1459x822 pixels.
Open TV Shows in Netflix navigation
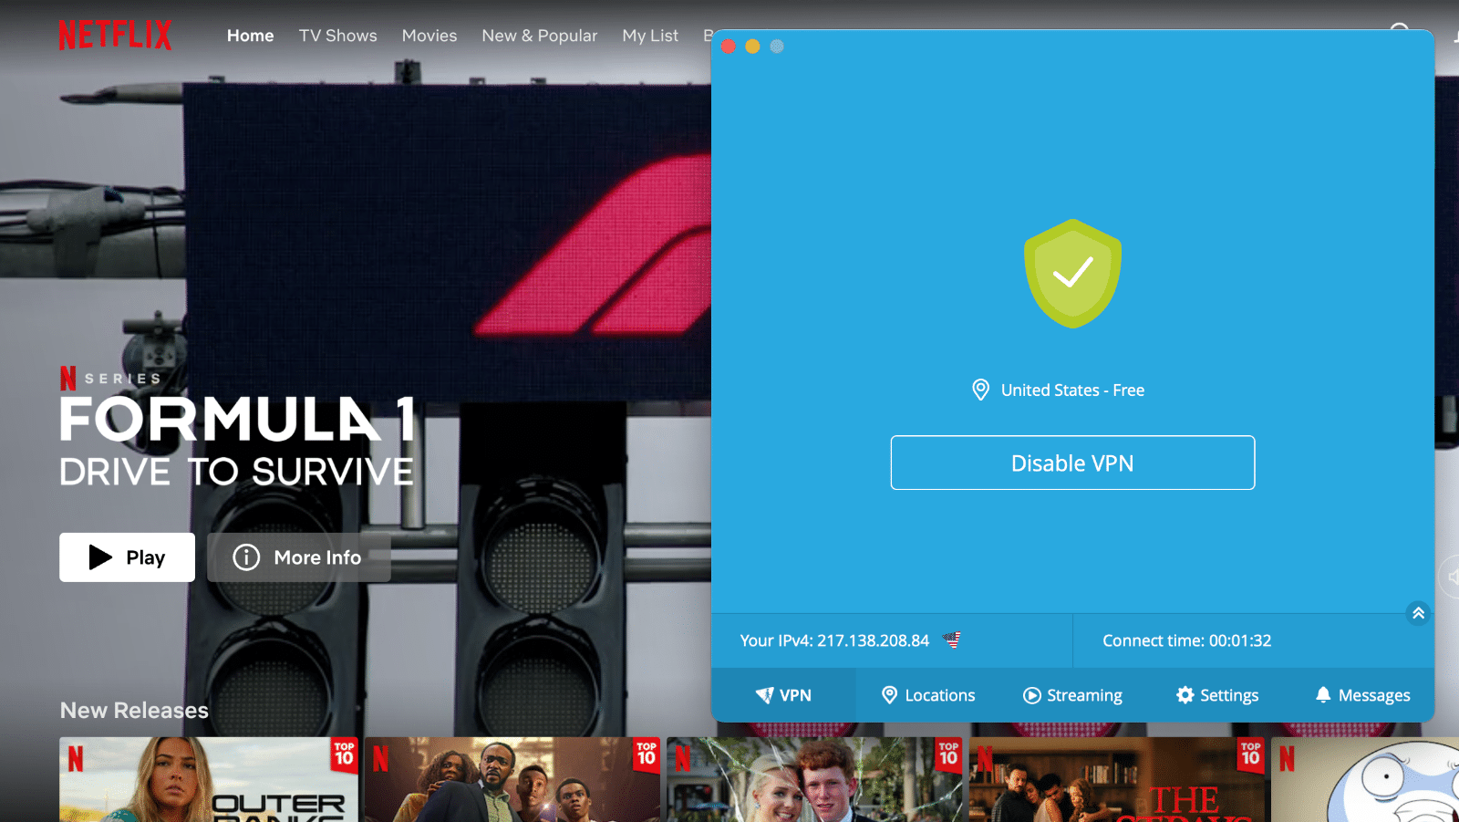click(x=337, y=36)
